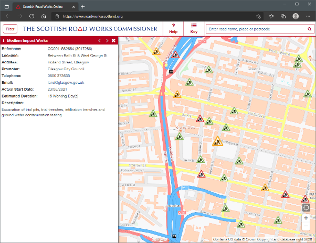The width and height of the screenshot is (316, 243).
Task: Select red roadworks marker on Bath St
Action: (x=200, y=119)
